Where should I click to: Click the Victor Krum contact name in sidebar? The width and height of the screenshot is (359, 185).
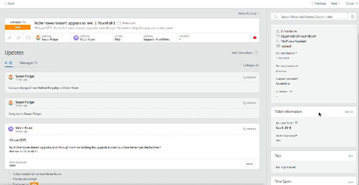point(288,31)
